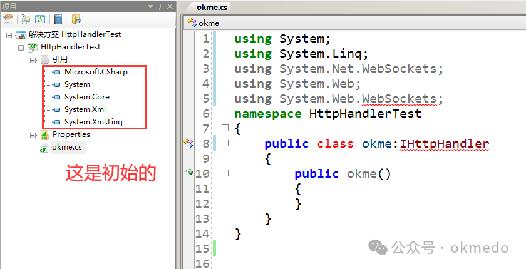Collapse the 解决方案 HttpHandlerTest node
The width and height of the screenshot is (526, 269).
click(9, 34)
